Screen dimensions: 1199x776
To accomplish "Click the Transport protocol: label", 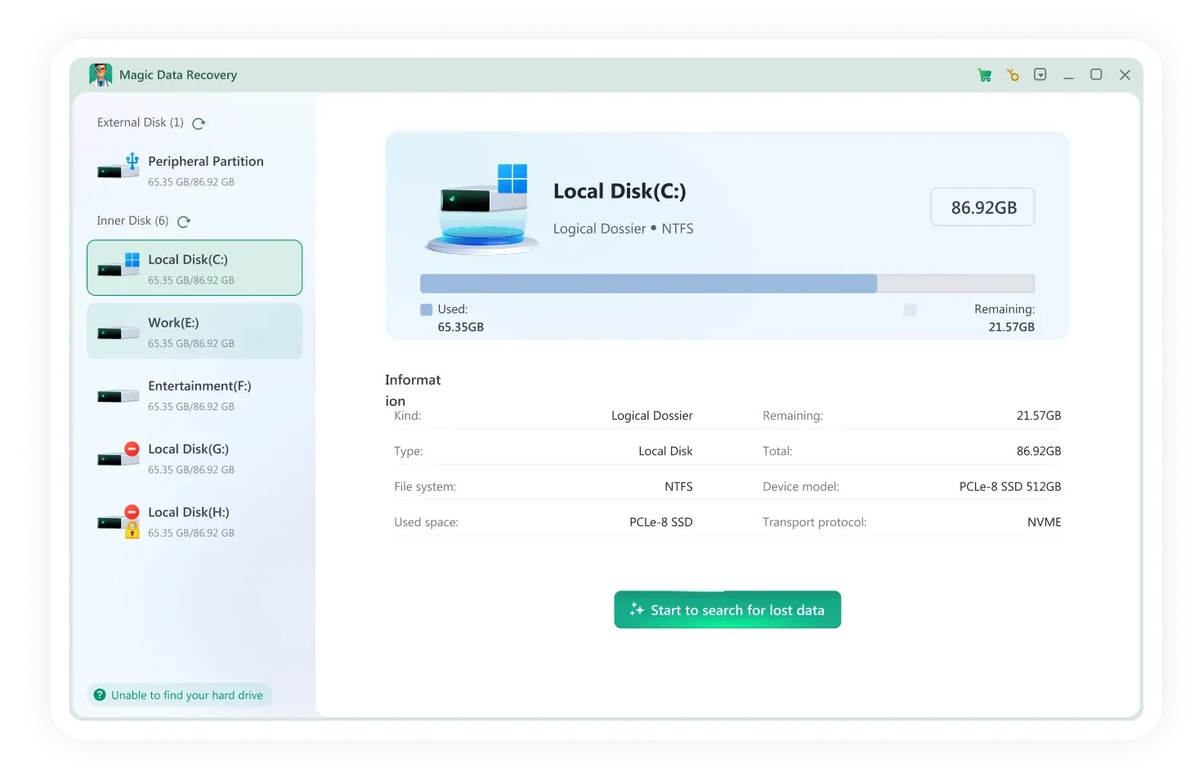I will click(x=815, y=522).
